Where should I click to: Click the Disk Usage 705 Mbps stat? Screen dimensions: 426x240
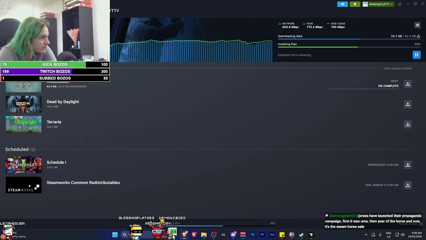tap(336, 25)
